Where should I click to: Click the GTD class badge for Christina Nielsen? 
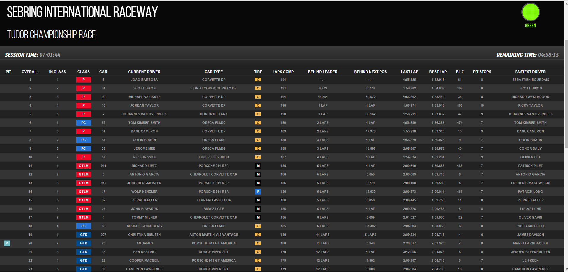pyautogui.click(x=83, y=235)
